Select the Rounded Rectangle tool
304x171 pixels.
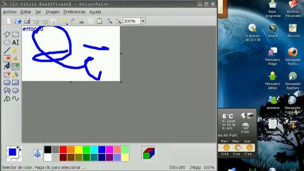tap(7, 83)
